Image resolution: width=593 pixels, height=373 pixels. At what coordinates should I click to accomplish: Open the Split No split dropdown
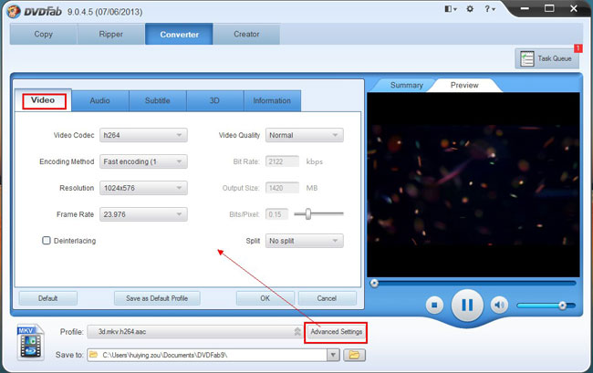305,241
